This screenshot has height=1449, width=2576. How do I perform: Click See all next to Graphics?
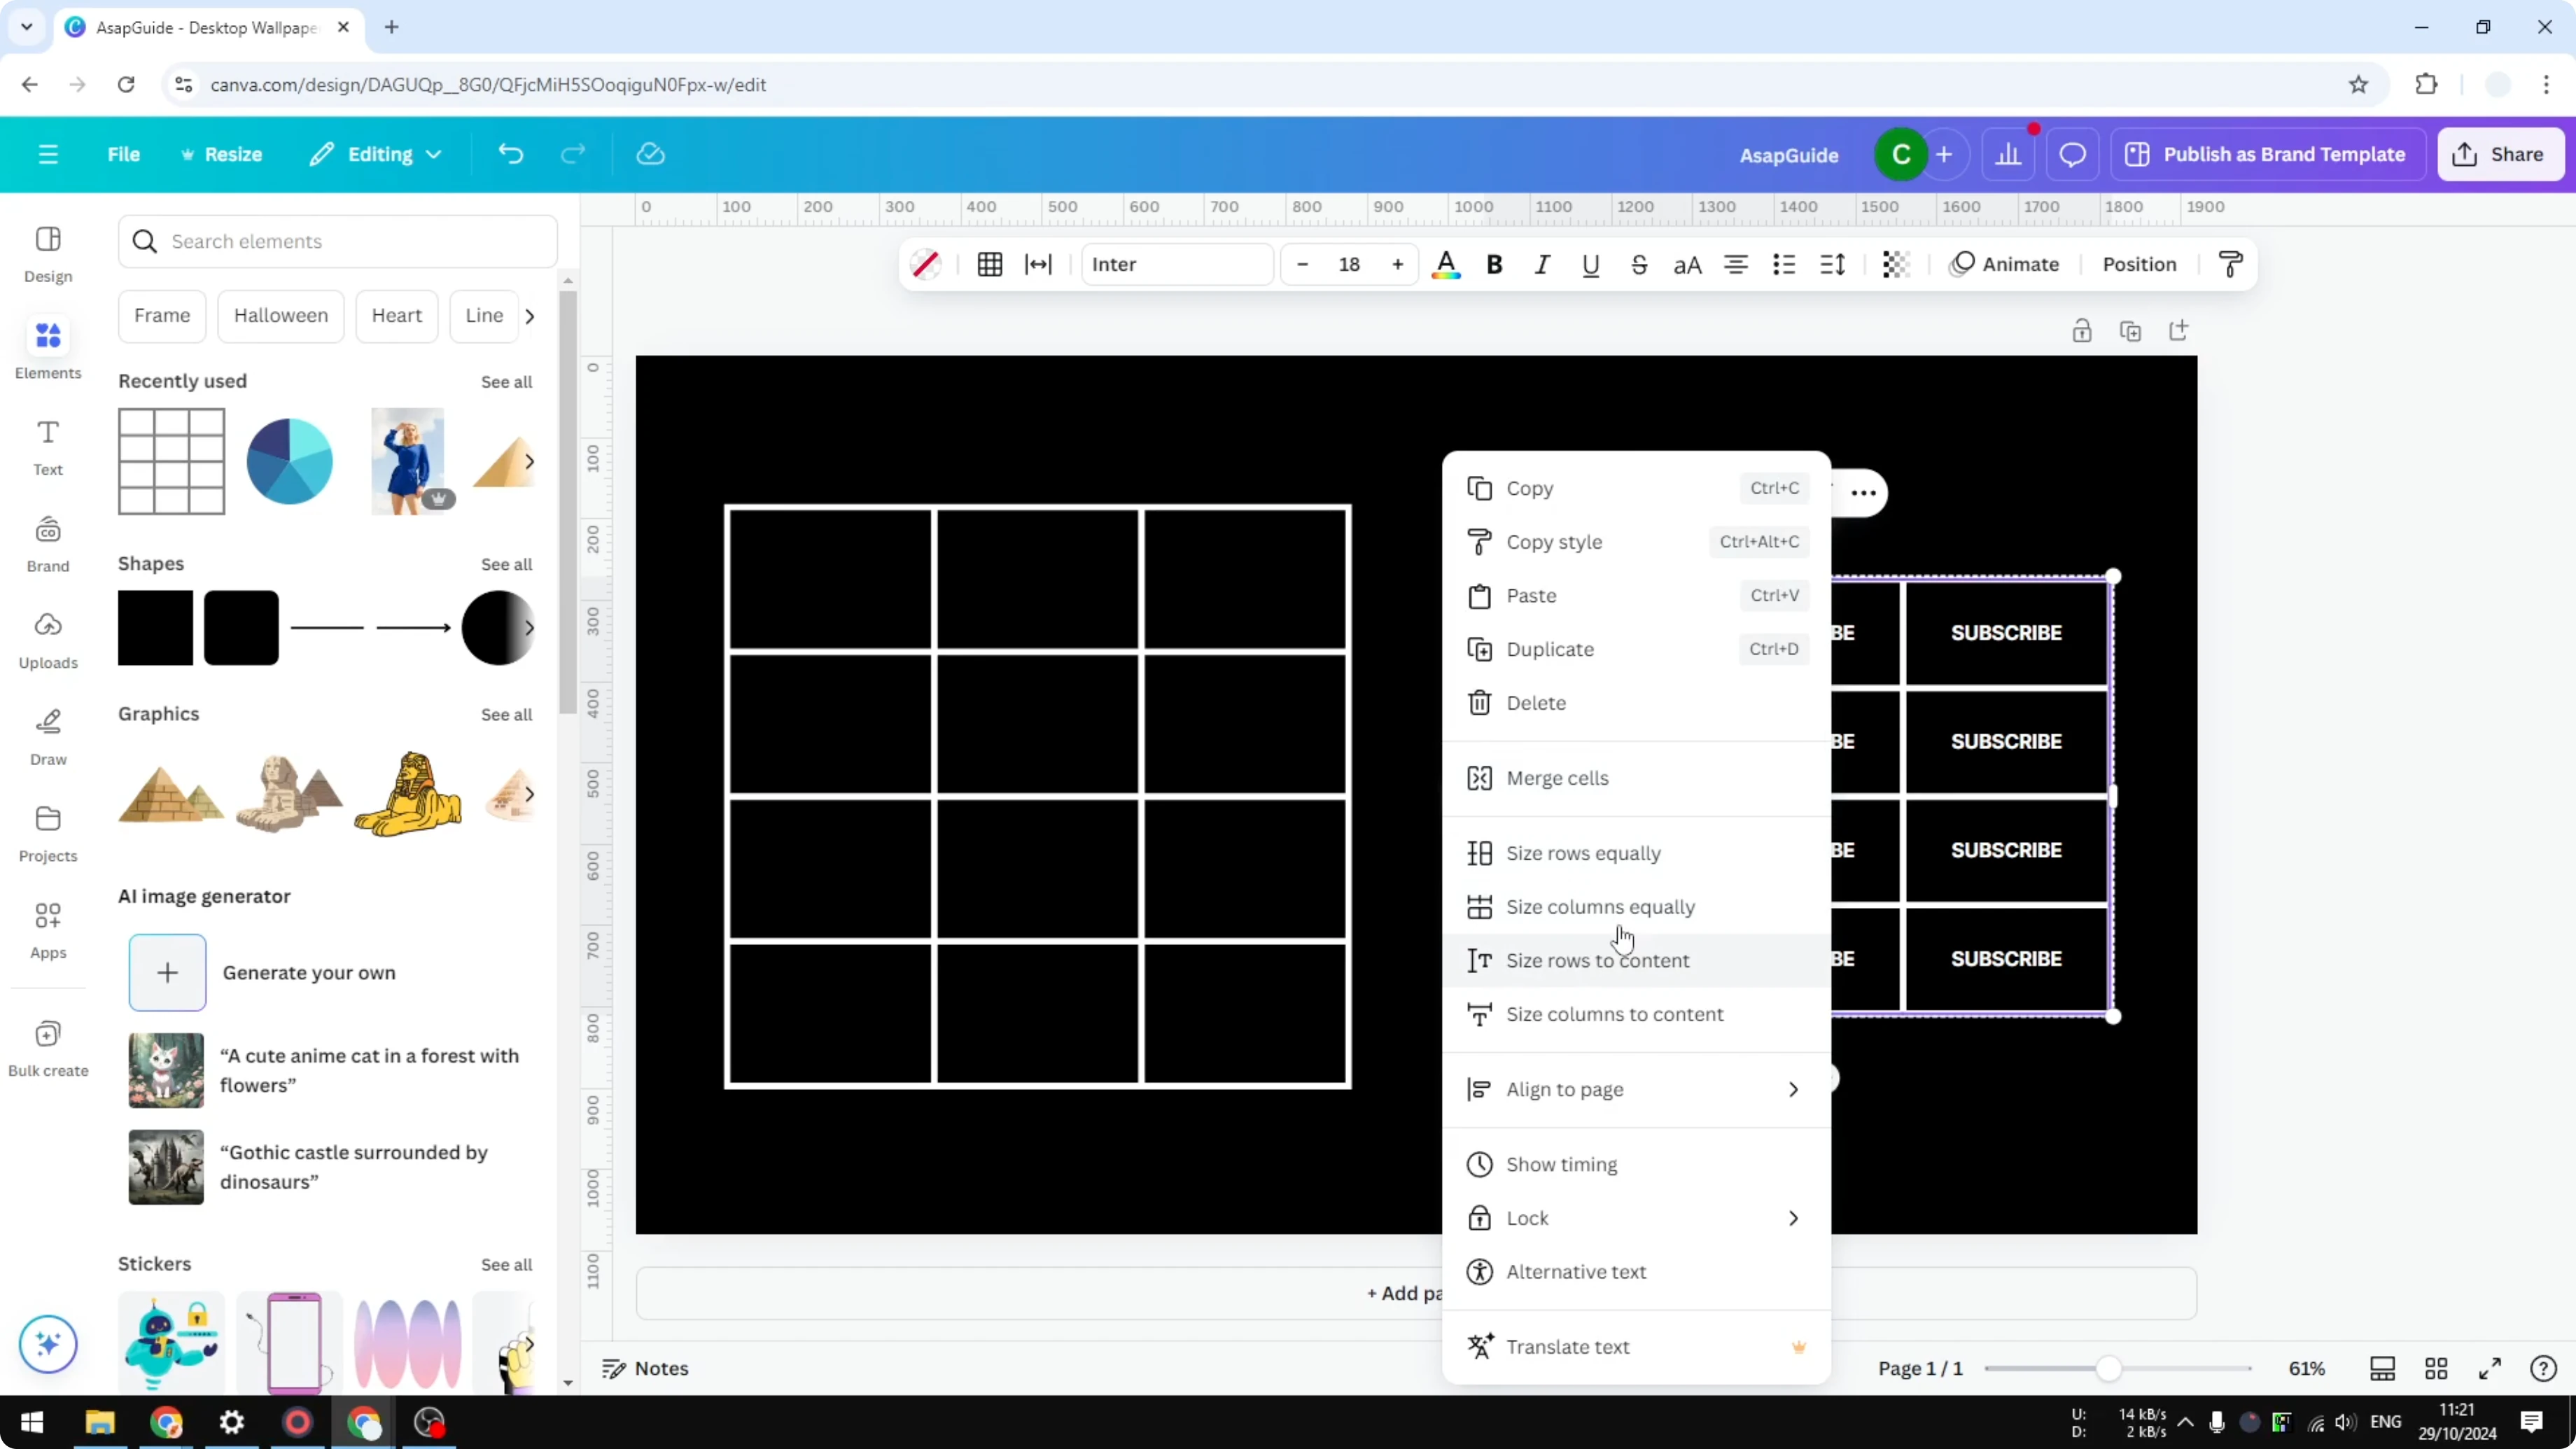coord(506,714)
